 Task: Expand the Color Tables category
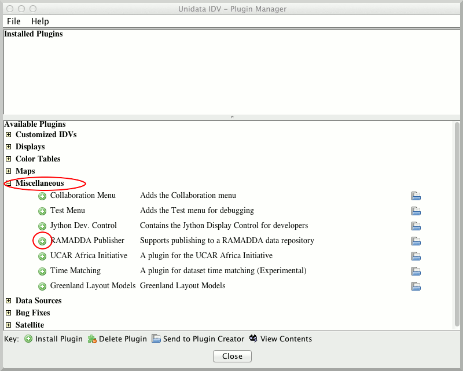9,159
